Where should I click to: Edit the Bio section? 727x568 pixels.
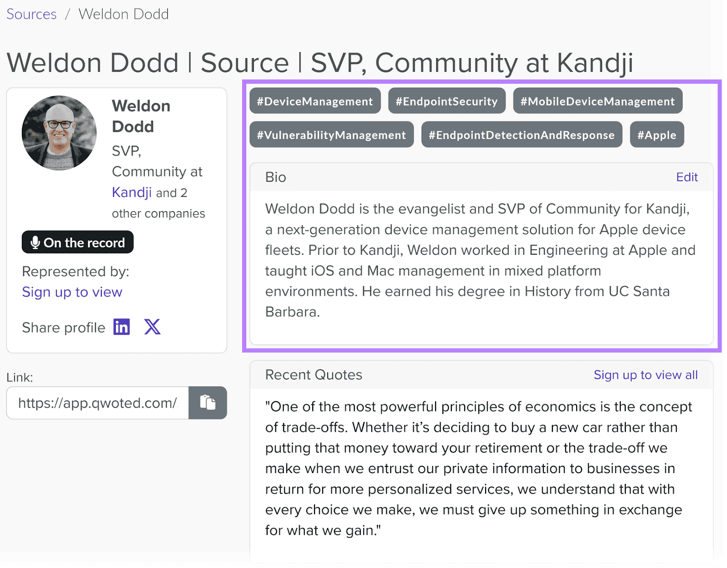click(687, 177)
